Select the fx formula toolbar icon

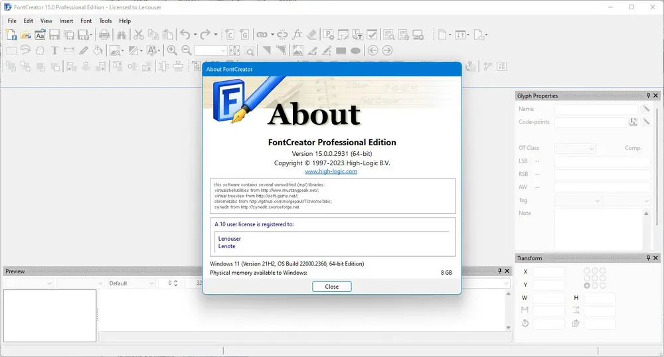point(297,35)
